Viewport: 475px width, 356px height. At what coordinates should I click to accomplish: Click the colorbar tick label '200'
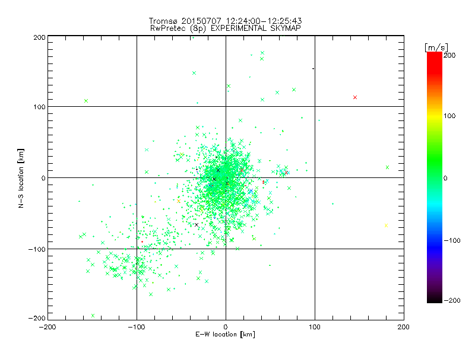click(x=449, y=55)
